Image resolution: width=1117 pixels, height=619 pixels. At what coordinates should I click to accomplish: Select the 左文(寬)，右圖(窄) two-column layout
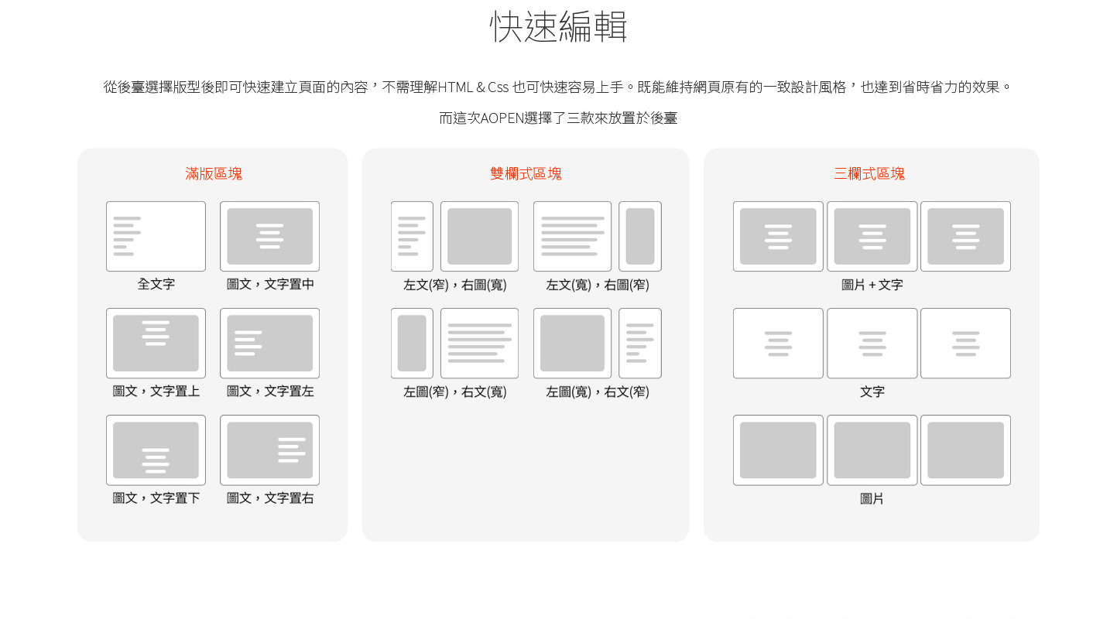point(597,236)
